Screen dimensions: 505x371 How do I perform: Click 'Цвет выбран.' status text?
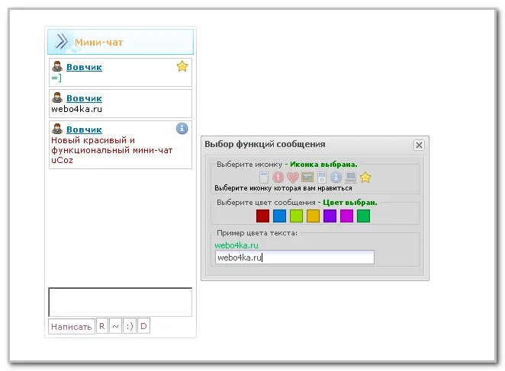[x=350, y=203]
